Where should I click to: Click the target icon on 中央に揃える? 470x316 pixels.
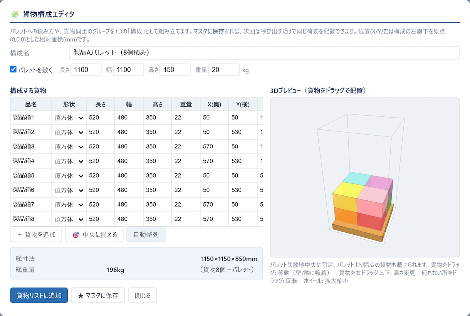(76, 235)
